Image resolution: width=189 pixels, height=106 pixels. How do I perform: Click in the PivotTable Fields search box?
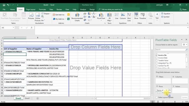click(x=170, y=50)
